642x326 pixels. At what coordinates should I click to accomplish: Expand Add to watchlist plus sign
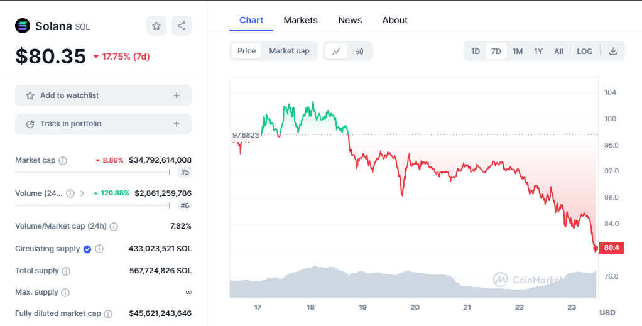point(177,95)
